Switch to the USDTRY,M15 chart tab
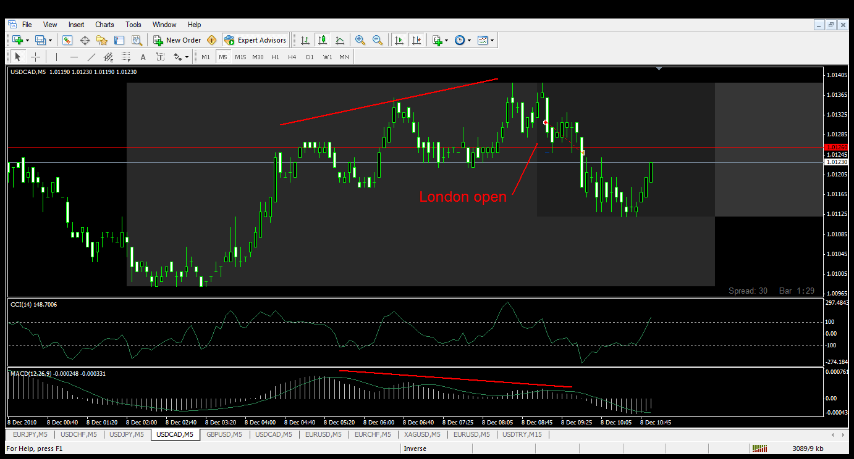The height and width of the screenshot is (459, 854). click(x=522, y=434)
